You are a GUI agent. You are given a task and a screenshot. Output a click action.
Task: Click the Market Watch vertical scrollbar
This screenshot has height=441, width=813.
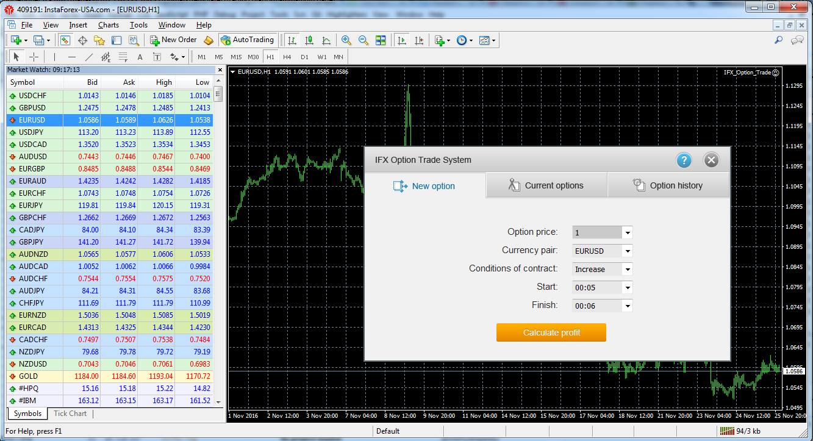coord(218,242)
